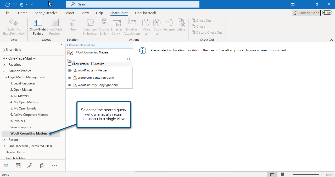Click the Find input field
Viewport: 335px width, 177px height.
pyautogui.click(x=97, y=60)
